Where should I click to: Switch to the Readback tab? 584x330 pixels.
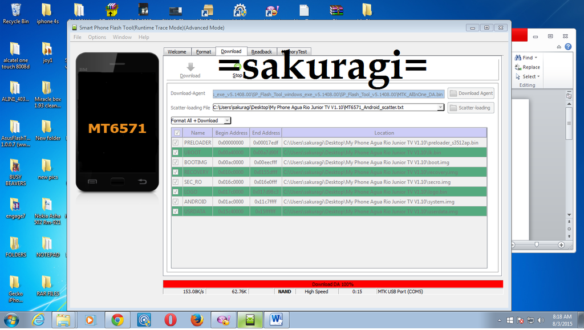click(261, 52)
